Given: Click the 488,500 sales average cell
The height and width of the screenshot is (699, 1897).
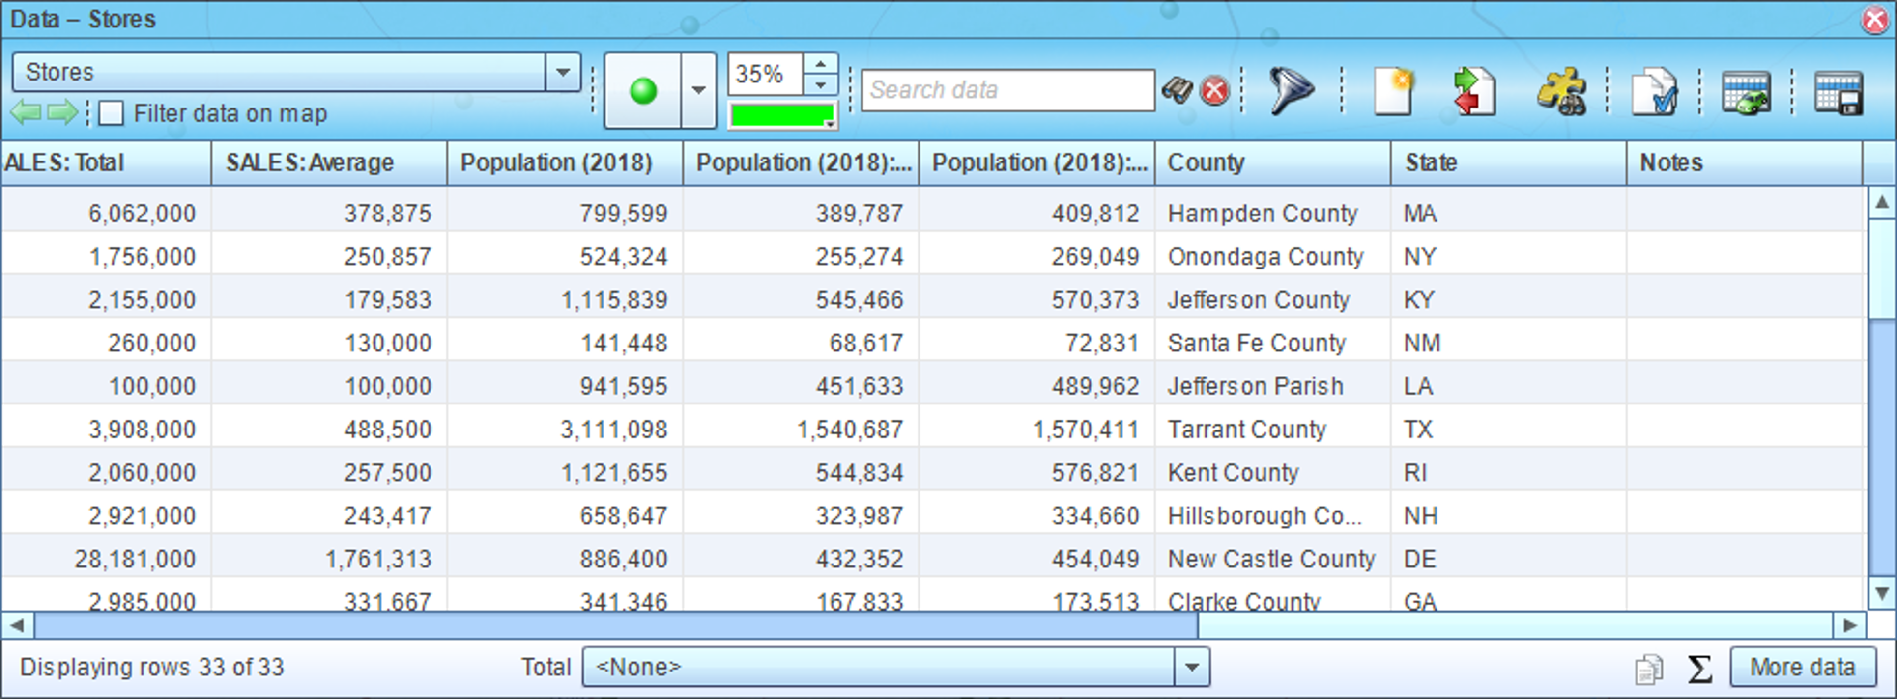Looking at the screenshot, I should tap(329, 429).
